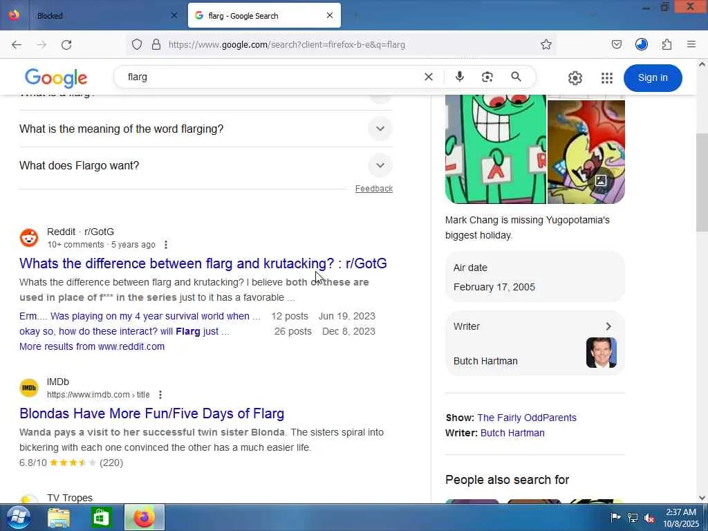
Task: Expand the Writer card chevron
Action: (x=608, y=326)
